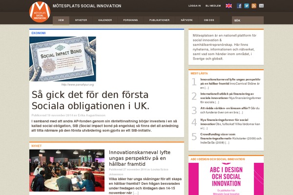The image size is (293, 195).
Task: Click the MÖTESPLATS SOCIAL INNOVATION site title
Action: [87, 6]
